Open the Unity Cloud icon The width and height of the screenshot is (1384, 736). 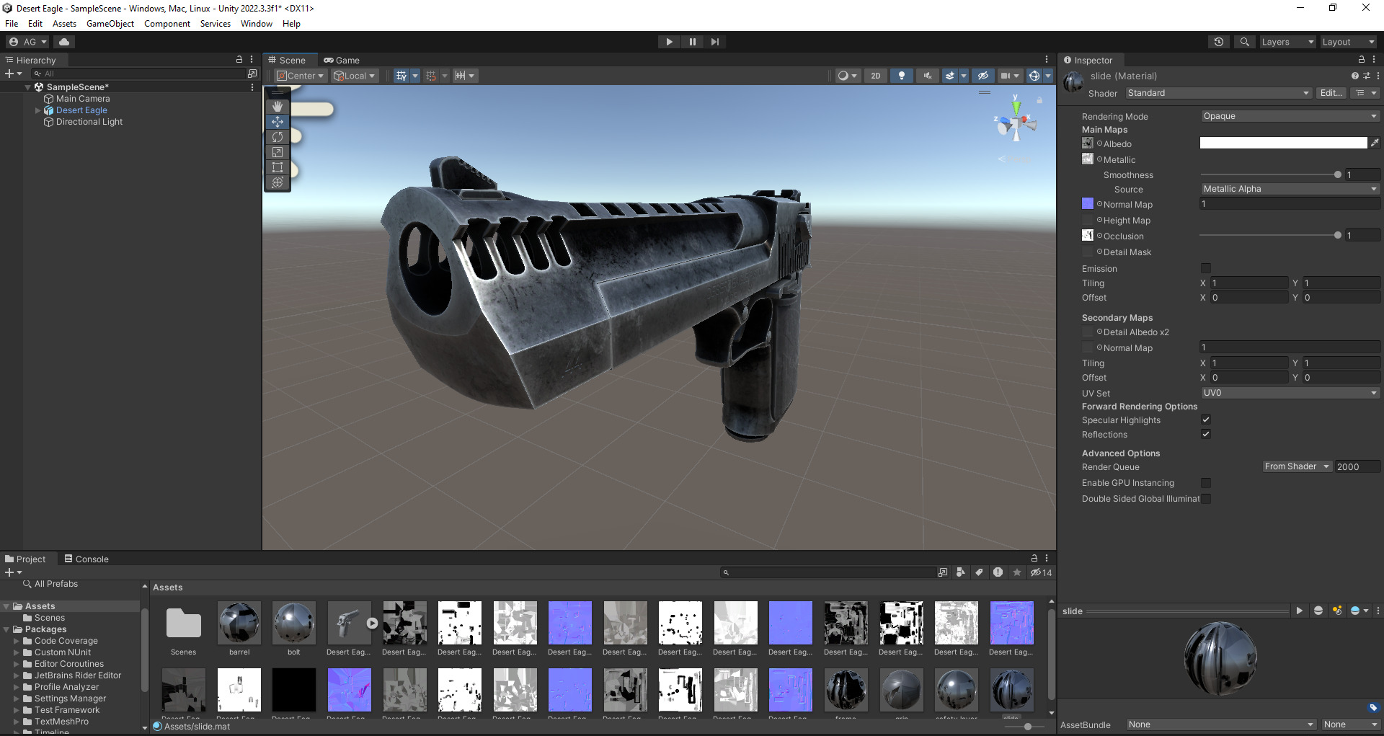64,42
